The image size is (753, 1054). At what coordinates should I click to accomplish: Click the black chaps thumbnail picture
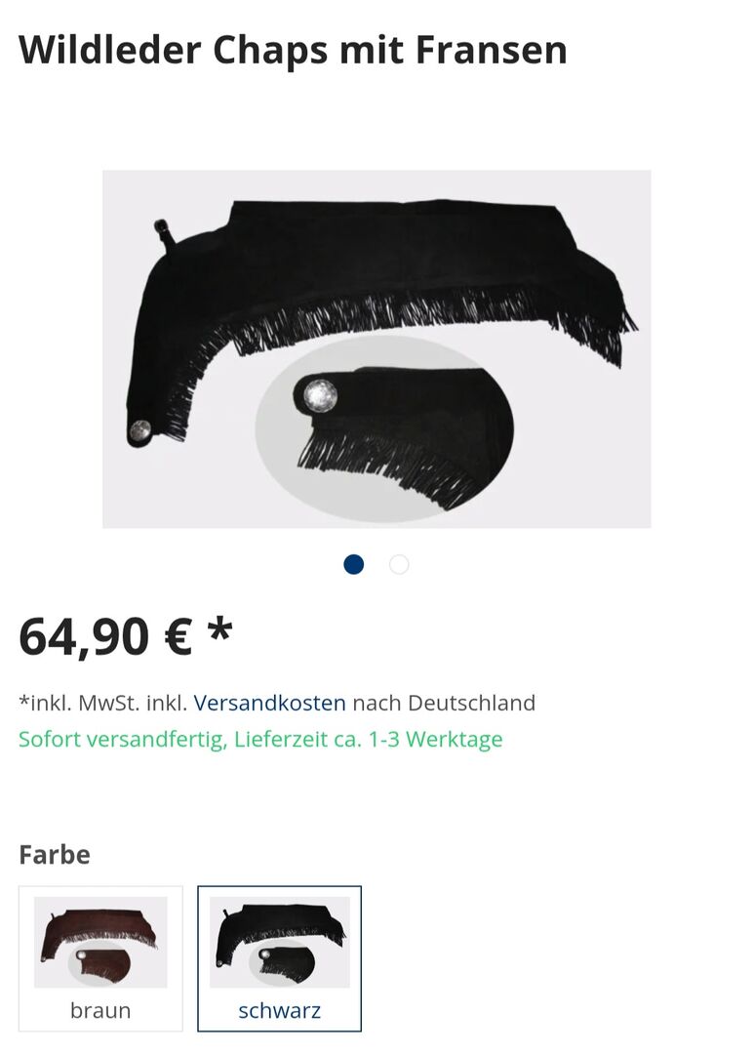(279, 942)
